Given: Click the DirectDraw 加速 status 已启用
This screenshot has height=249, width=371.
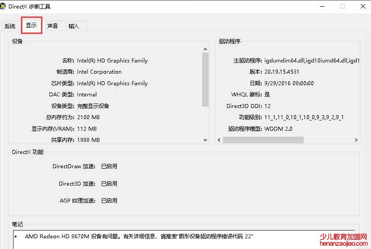Looking at the screenshot, I should [x=109, y=166].
